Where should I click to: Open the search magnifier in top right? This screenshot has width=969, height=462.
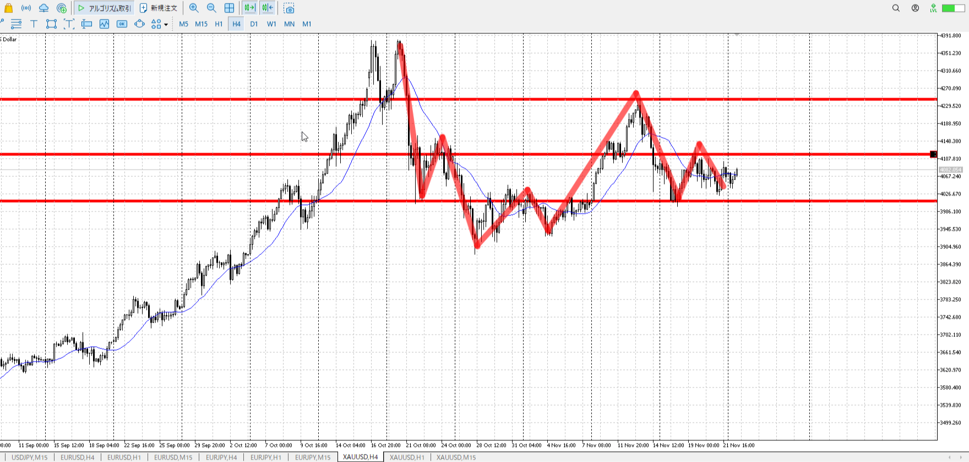tap(896, 8)
